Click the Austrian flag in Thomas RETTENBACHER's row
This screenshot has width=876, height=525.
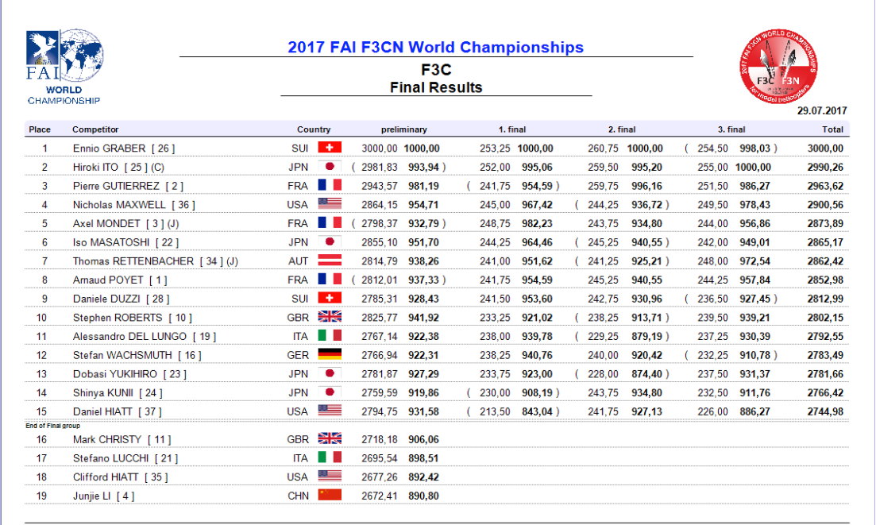point(330,261)
